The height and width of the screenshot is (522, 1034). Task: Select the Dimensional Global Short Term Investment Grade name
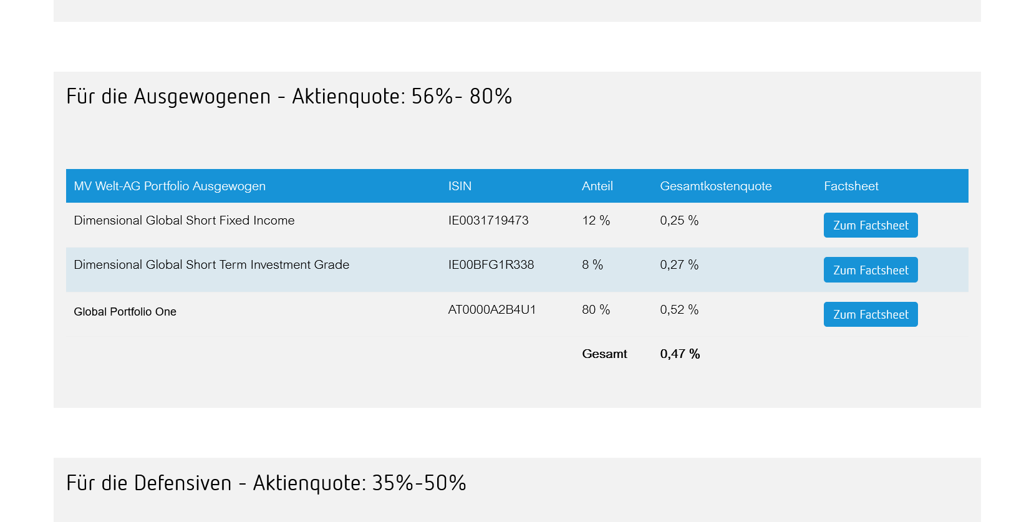(x=211, y=264)
